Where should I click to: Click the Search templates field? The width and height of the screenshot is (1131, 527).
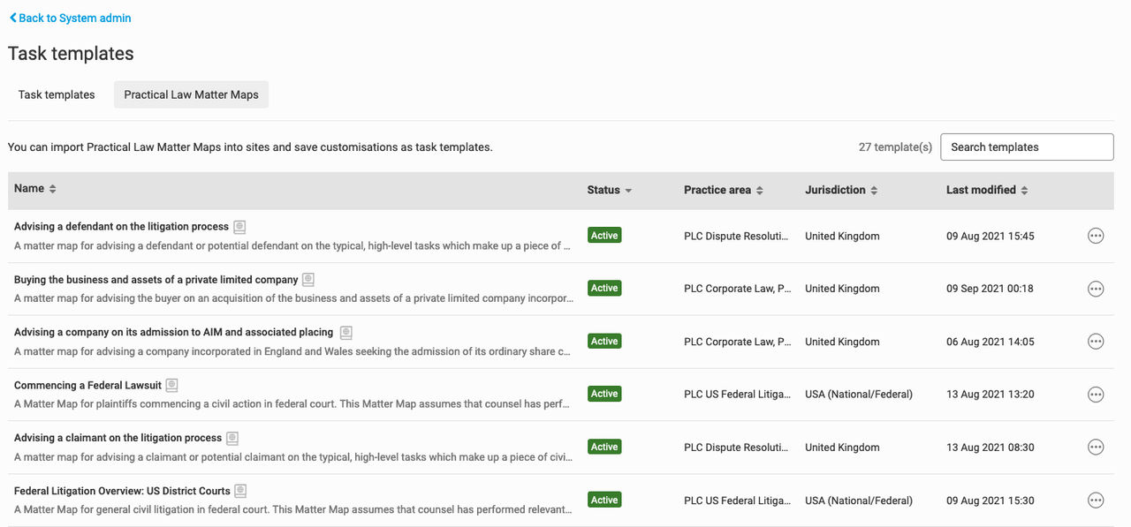click(1027, 147)
